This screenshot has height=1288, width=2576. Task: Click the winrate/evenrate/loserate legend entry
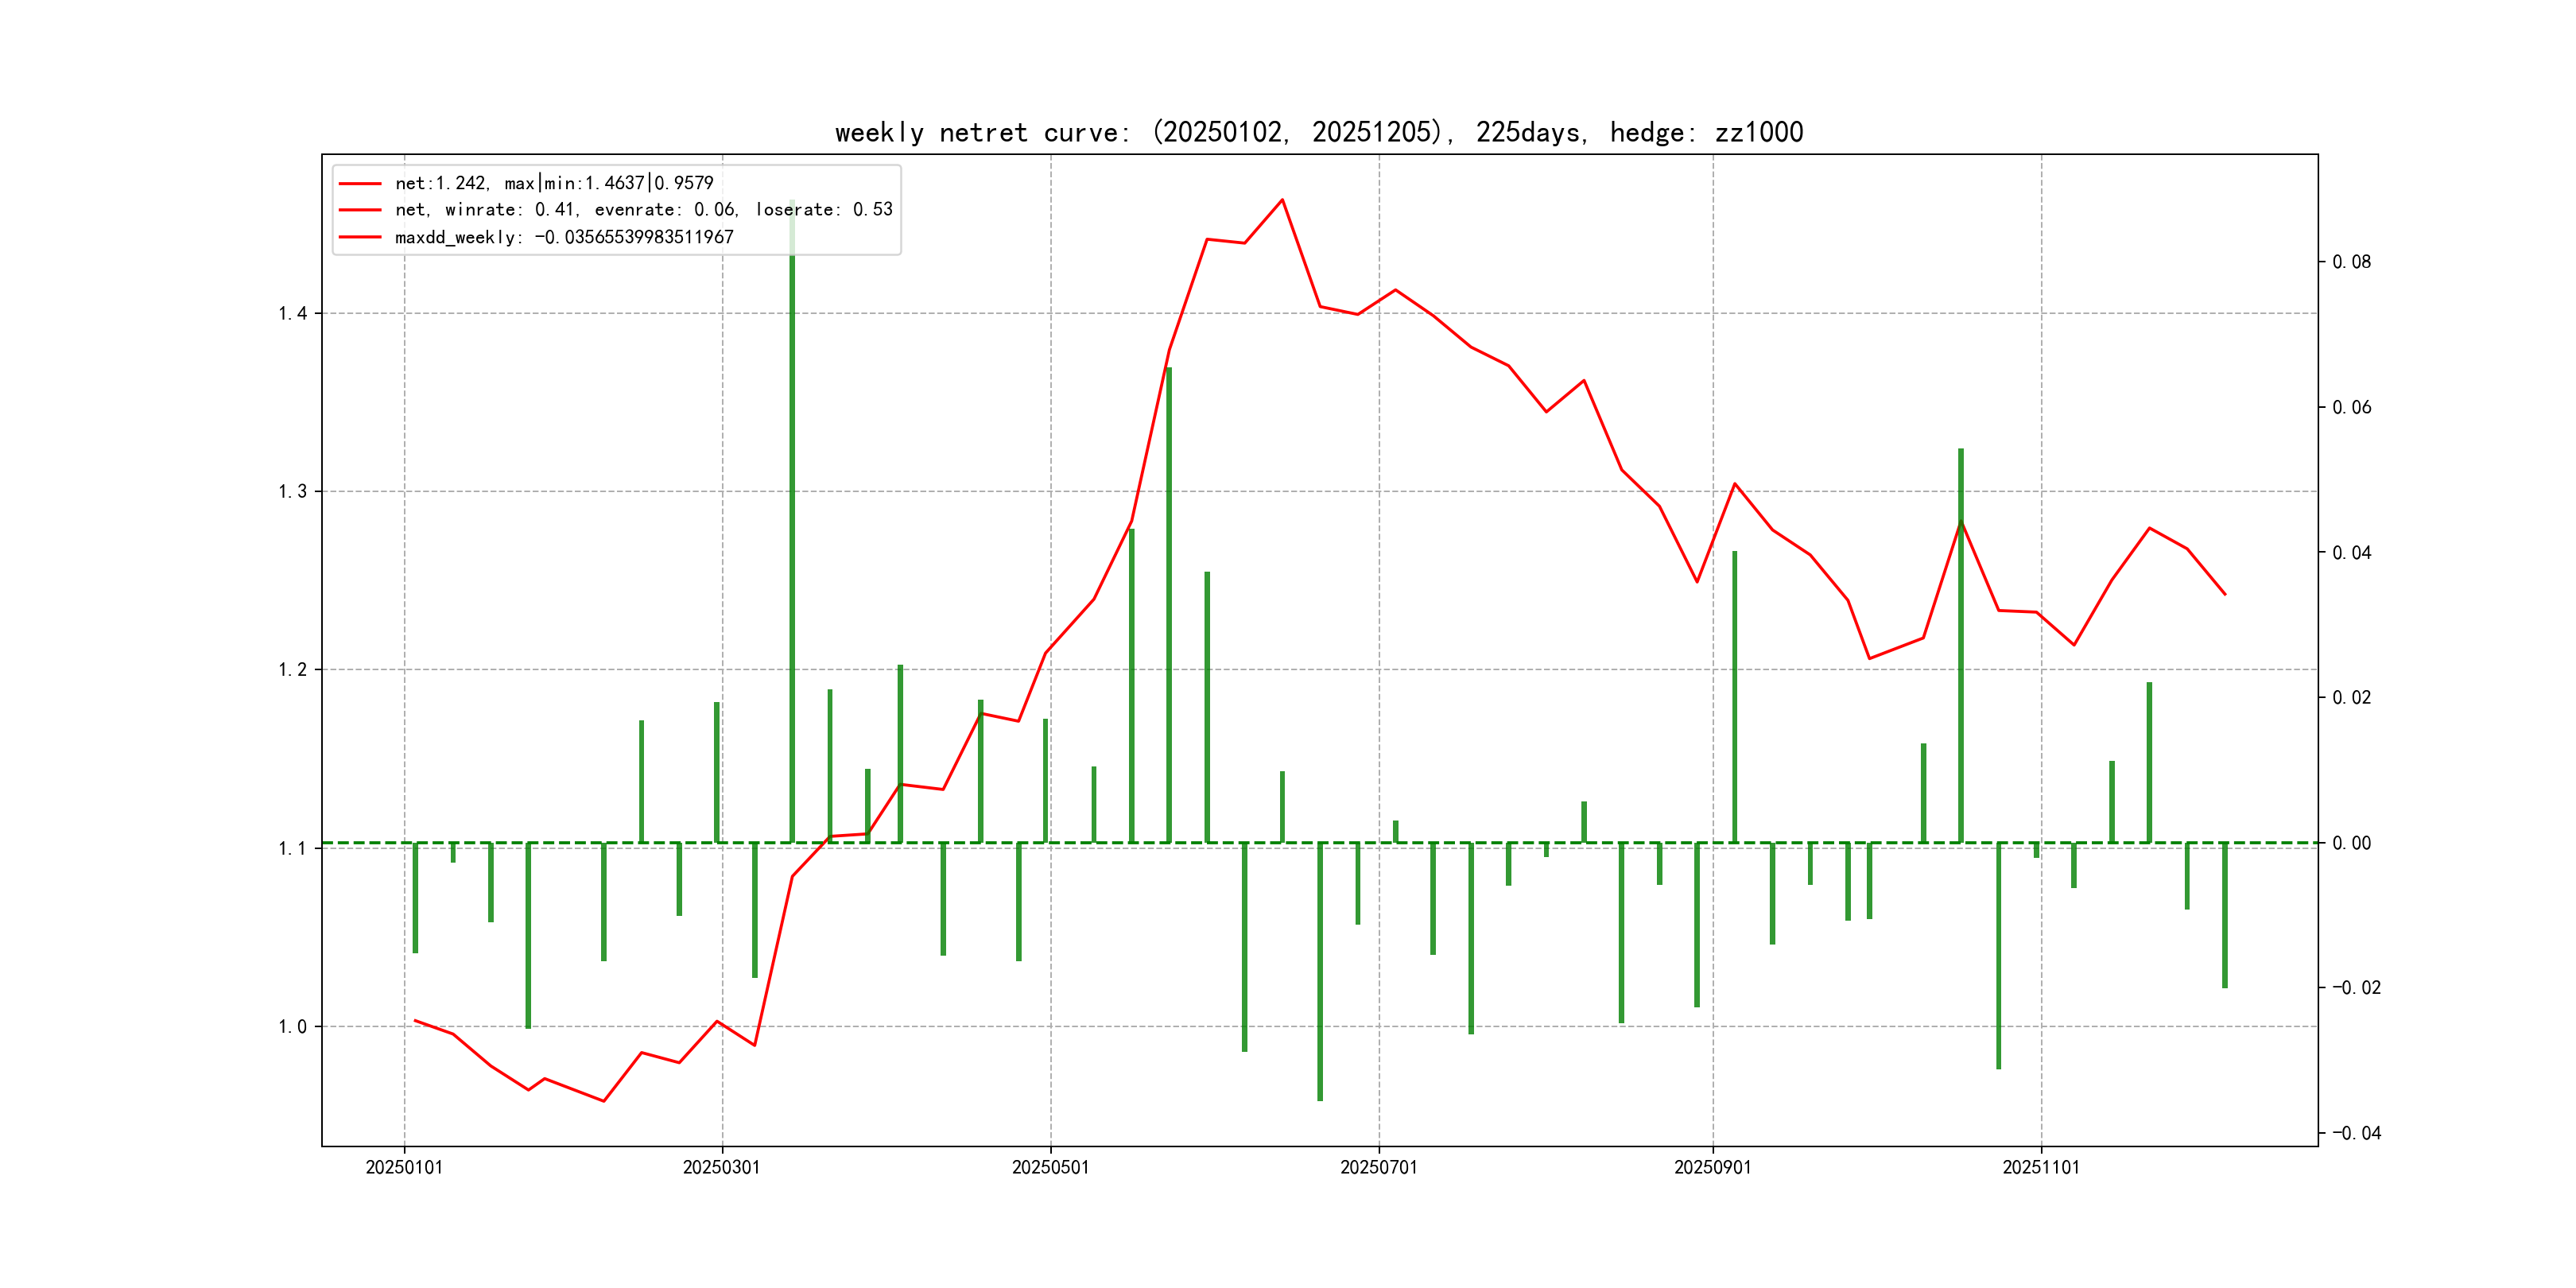click(x=643, y=210)
